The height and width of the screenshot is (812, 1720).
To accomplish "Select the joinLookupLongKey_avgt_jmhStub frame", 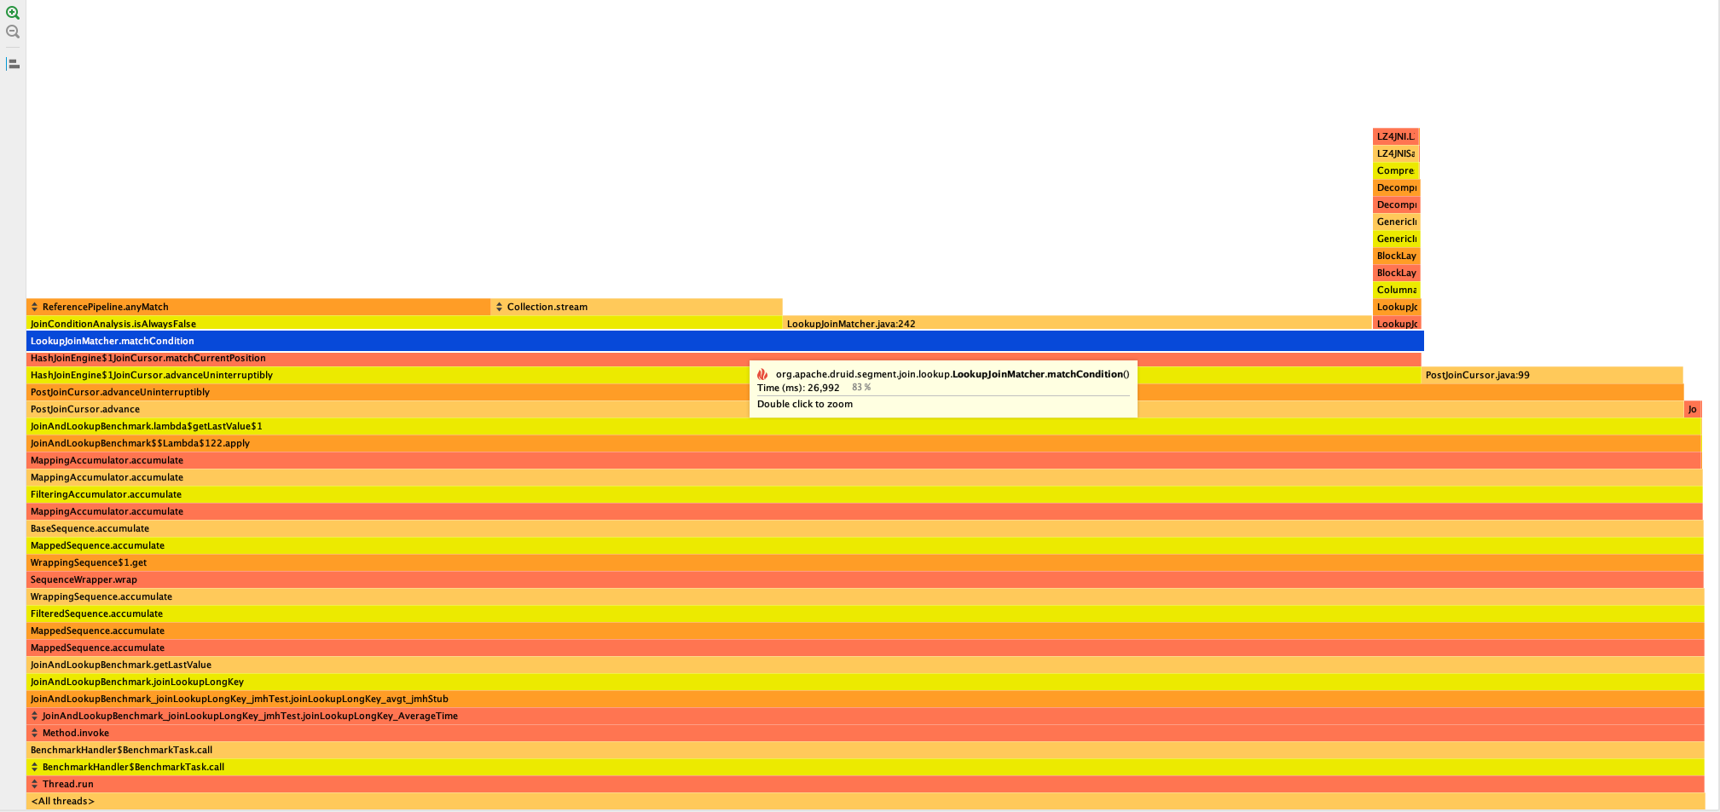I will click(x=866, y=699).
